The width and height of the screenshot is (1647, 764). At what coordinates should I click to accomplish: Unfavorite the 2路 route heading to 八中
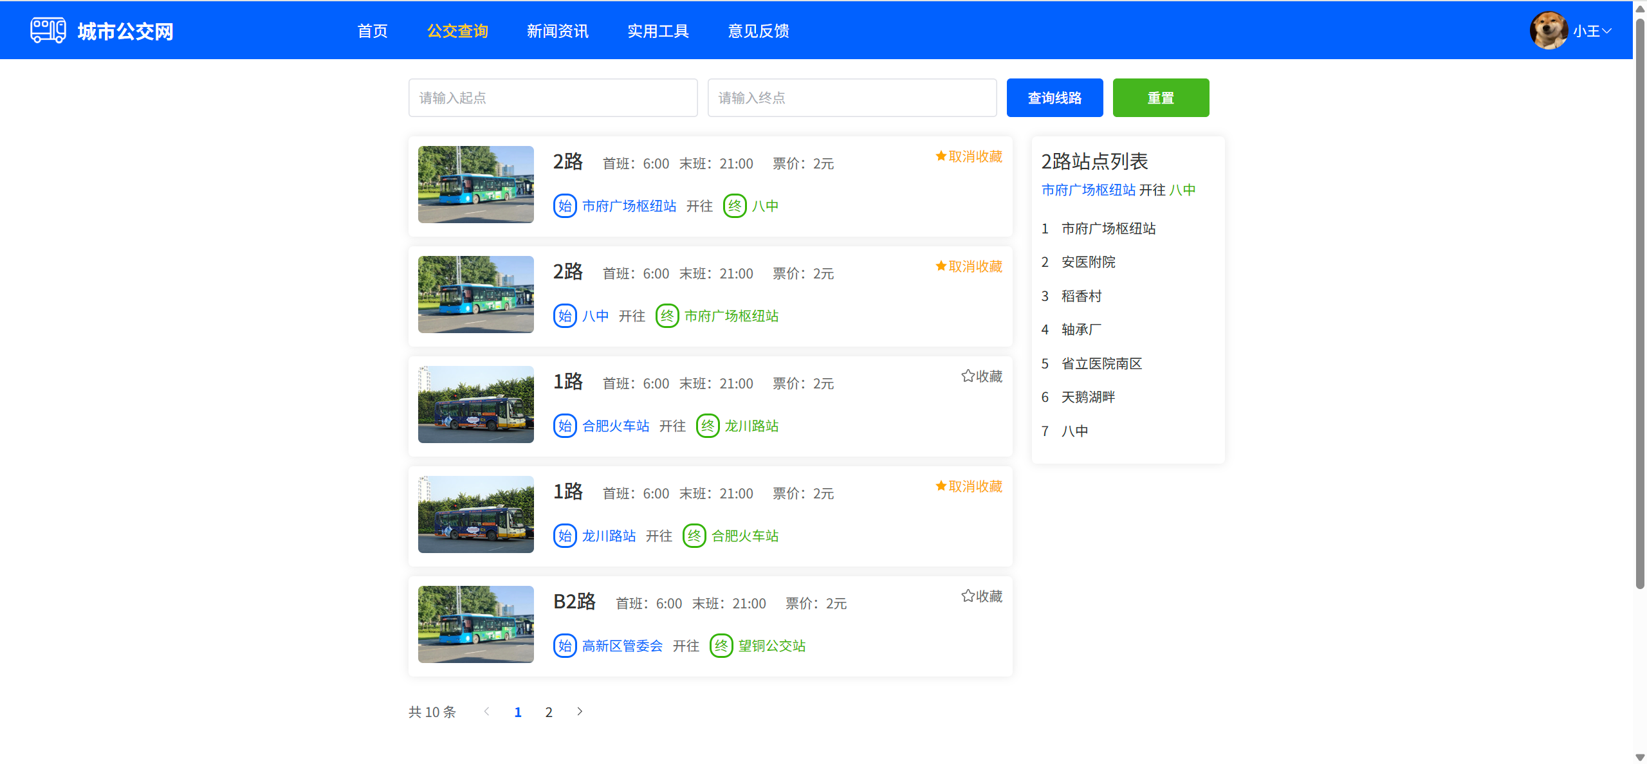click(968, 156)
